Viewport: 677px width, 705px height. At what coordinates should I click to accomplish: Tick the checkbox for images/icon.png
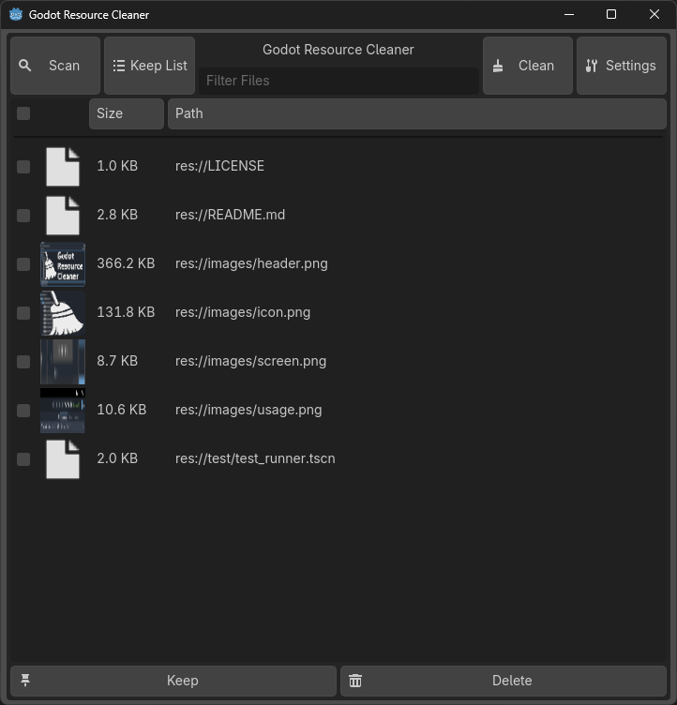23,313
